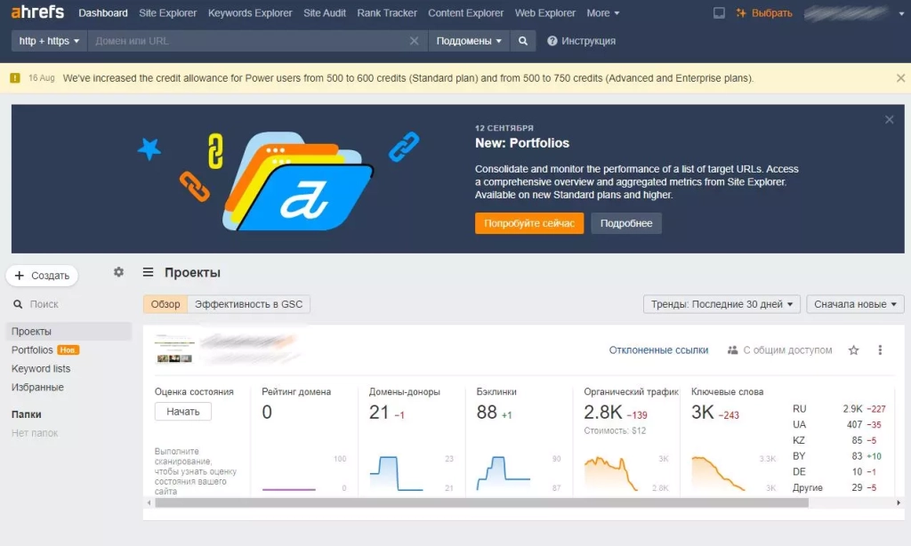The height and width of the screenshot is (546, 911).
Task: Dismiss the credit allowance notice
Action: point(900,78)
